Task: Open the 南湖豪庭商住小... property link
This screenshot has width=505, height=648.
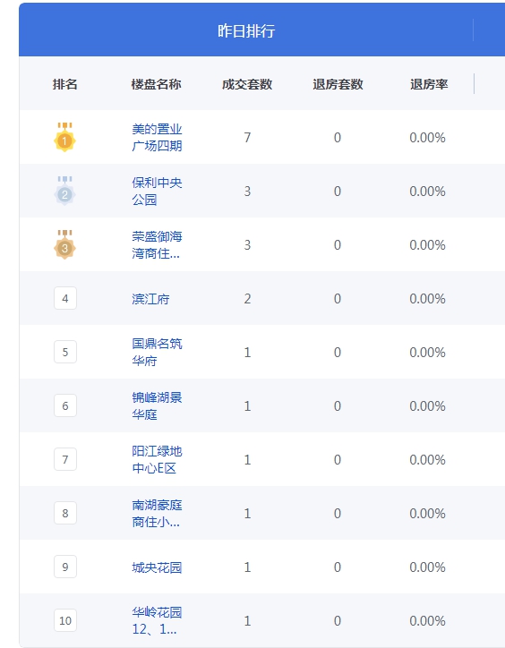Action: pyautogui.click(x=157, y=513)
